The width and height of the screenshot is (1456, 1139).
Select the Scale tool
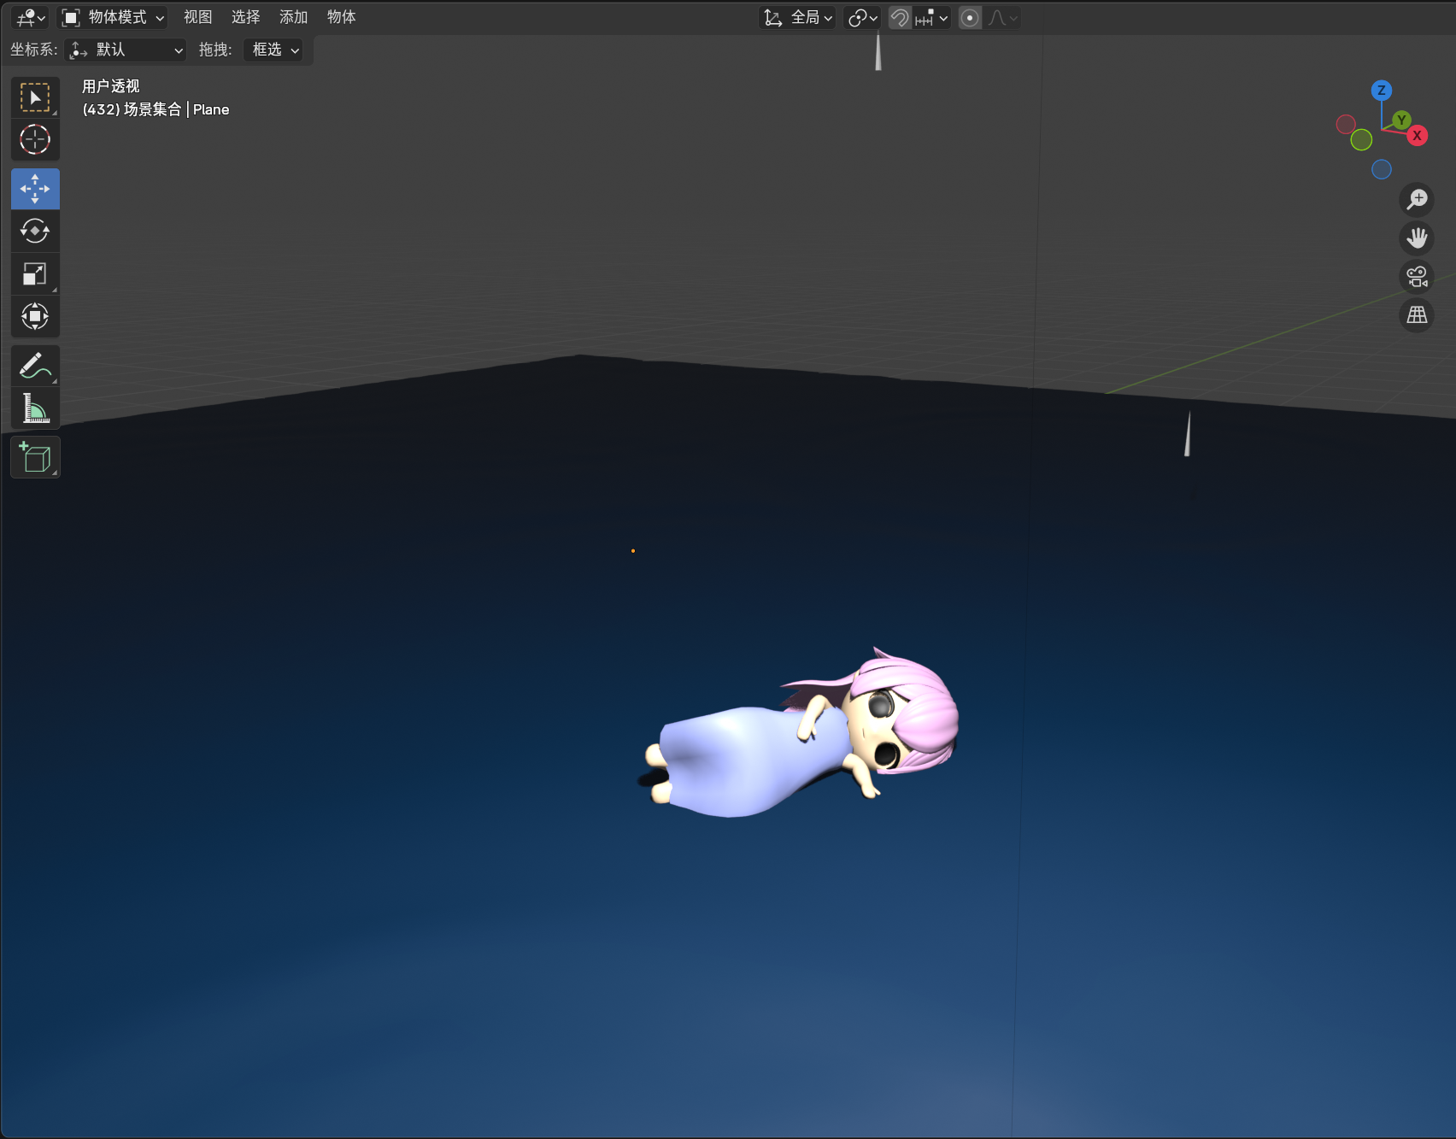click(35, 273)
